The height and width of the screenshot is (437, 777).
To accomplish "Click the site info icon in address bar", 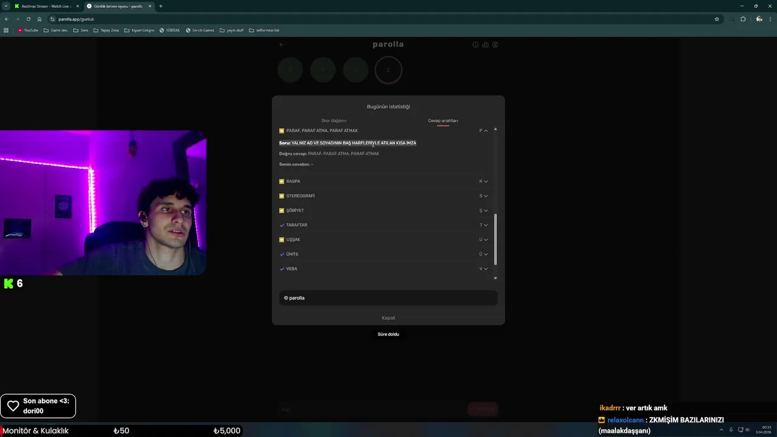I will point(53,19).
